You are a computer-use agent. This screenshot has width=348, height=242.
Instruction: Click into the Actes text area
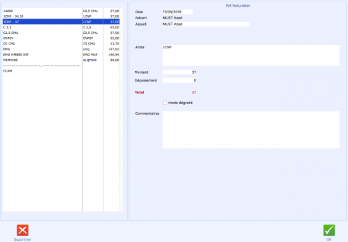click(251, 55)
